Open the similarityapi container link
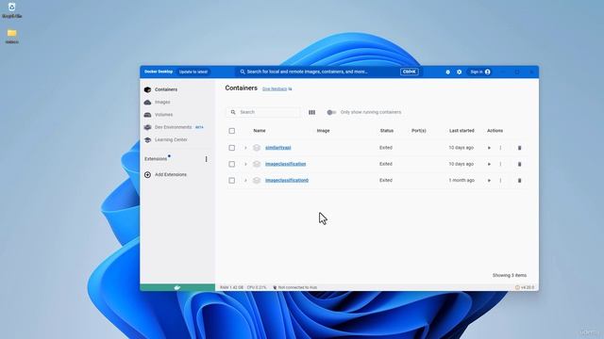This screenshot has width=604, height=339. click(x=278, y=148)
